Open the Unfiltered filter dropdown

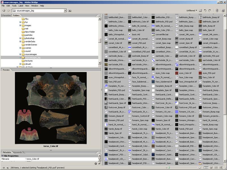point(192,11)
